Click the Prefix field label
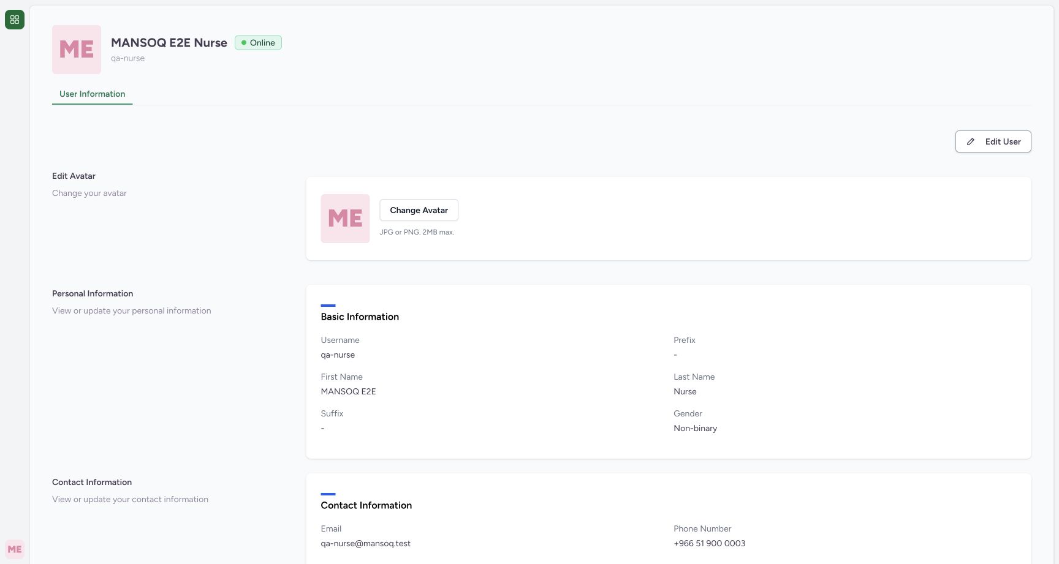Viewport: 1059px width, 564px height. tap(685, 340)
